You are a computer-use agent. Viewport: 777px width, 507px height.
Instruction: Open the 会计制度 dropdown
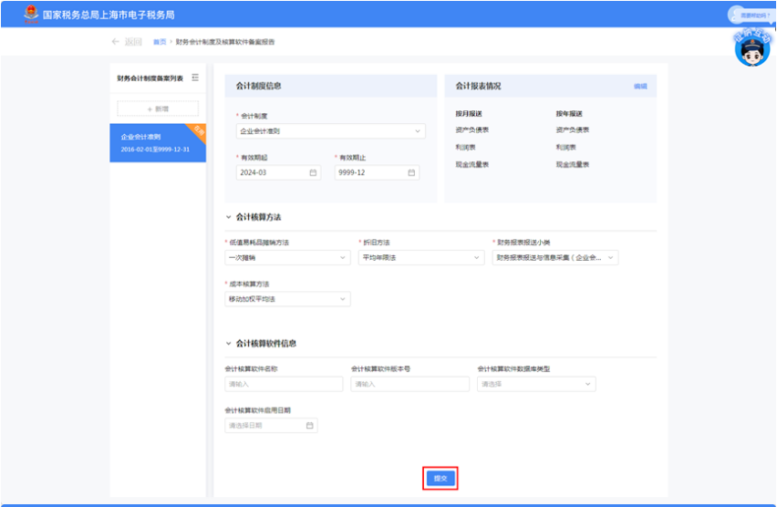click(x=330, y=130)
